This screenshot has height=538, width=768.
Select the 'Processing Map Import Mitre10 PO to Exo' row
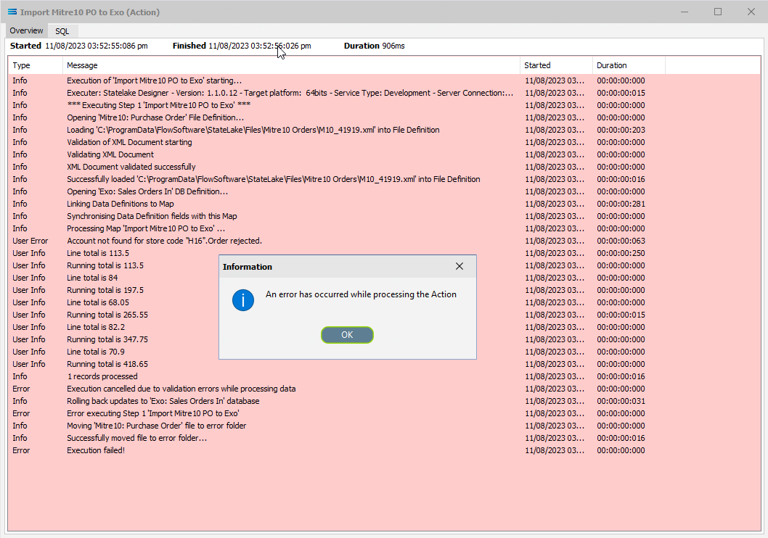click(x=384, y=228)
